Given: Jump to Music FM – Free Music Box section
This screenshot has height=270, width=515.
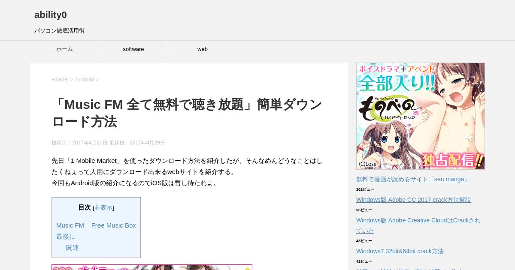Looking at the screenshot, I should click(96, 225).
